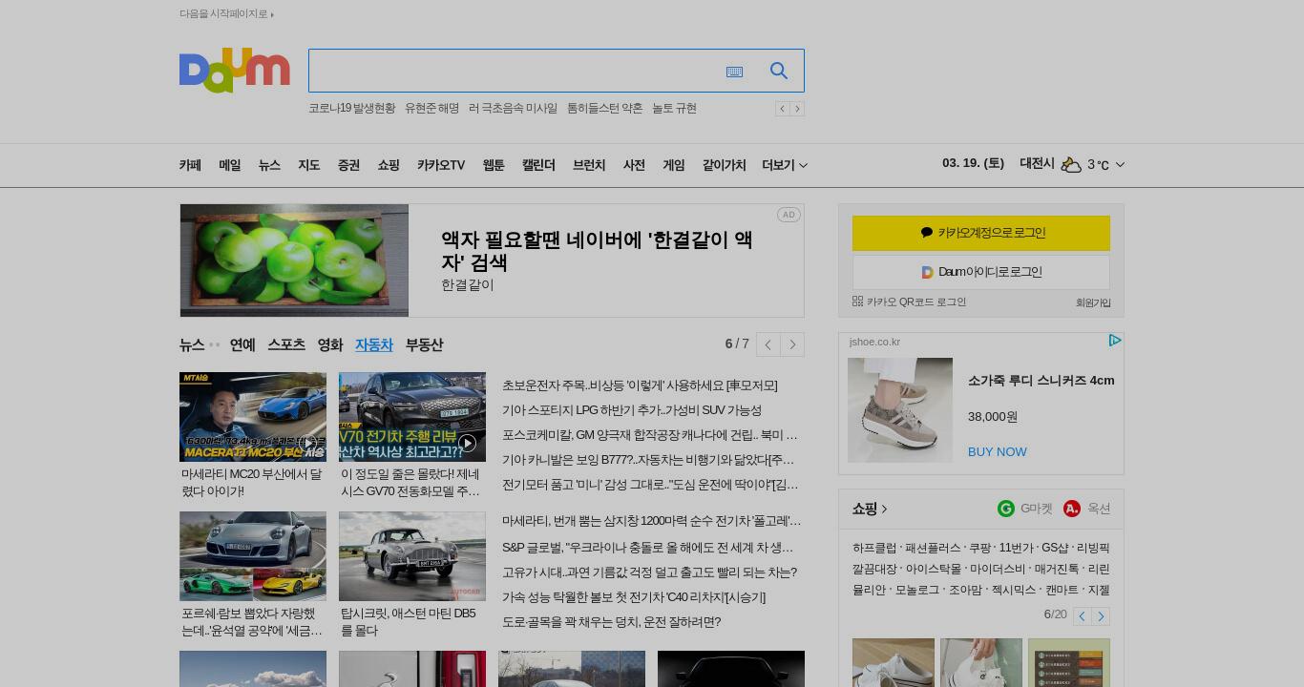The image size is (1304, 687).
Task: Read the 초보운전자 주목 비상등 headline
Action: [640, 385]
